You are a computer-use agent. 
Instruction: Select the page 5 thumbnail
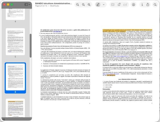click(15, 42)
